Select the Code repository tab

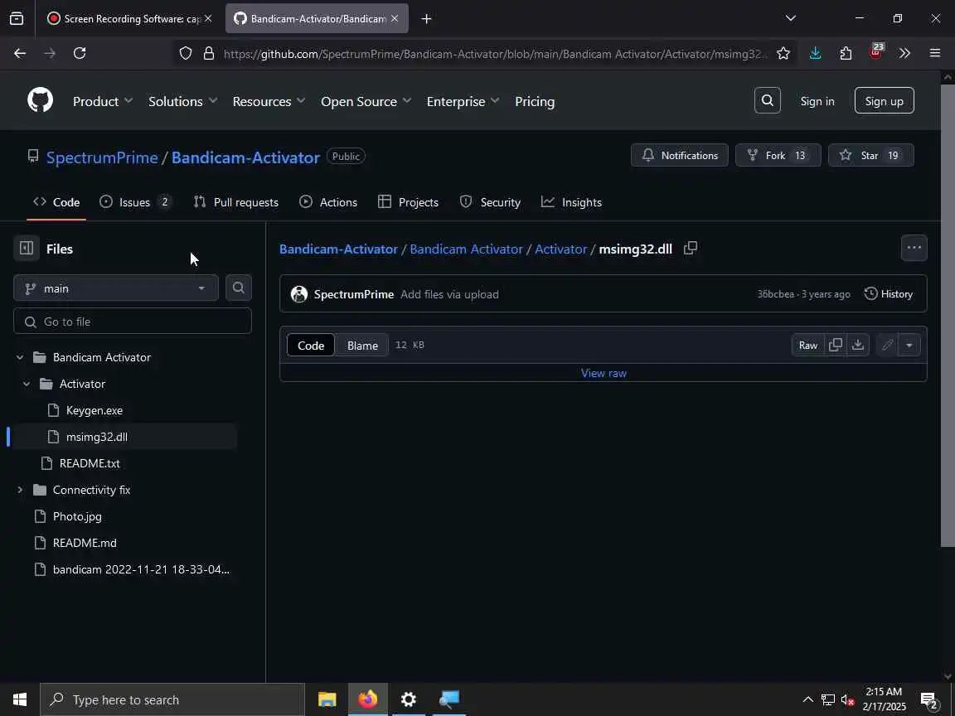[56, 202]
